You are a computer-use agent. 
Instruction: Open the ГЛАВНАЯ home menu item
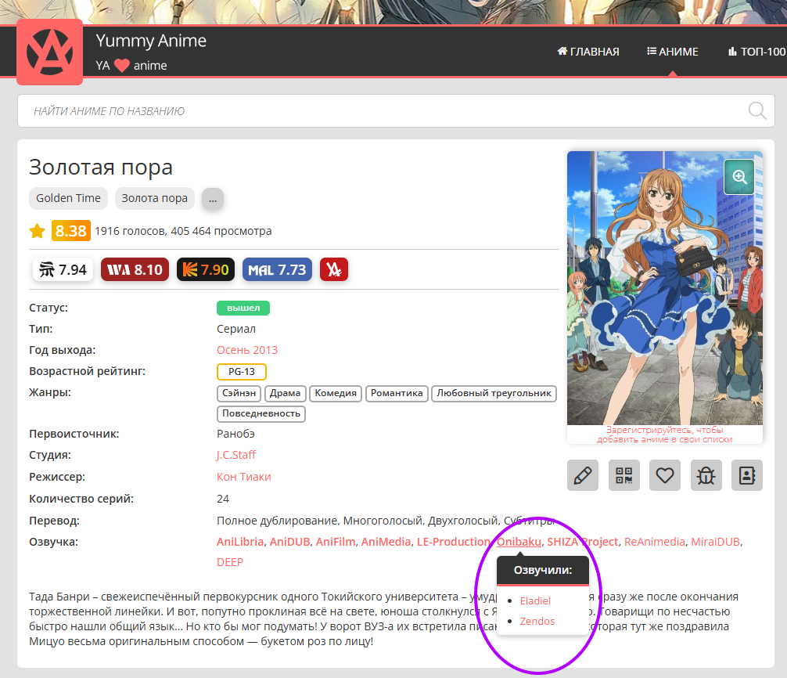pyautogui.click(x=588, y=52)
